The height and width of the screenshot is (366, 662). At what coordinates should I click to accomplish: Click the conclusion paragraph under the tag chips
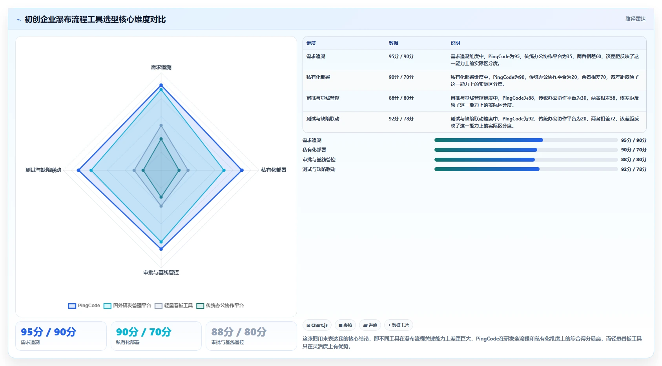472,342
